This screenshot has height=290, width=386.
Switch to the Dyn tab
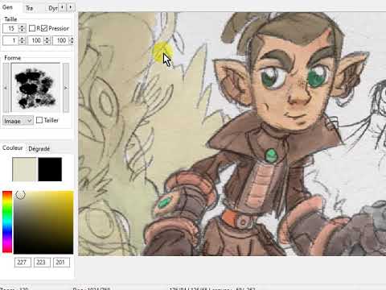point(52,8)
